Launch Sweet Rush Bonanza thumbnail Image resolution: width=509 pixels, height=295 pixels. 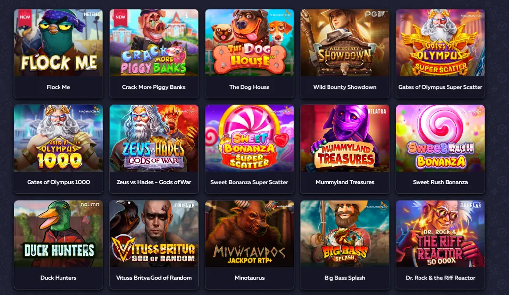pos(441,138)
